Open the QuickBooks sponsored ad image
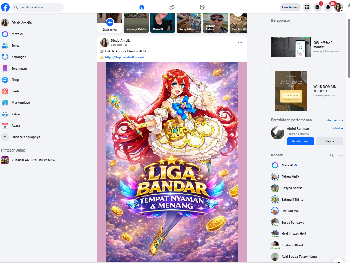Viewport: 350px width, 263px height. pos(291,47)
